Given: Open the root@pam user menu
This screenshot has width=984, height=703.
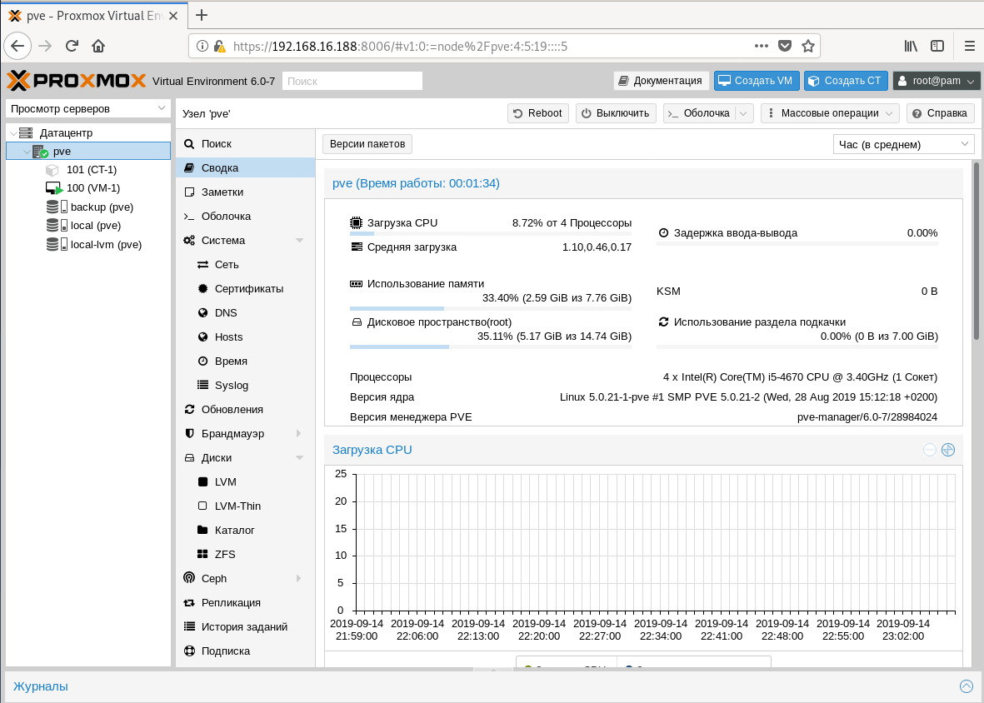Looking at the screenshot, I should tap(937, 81).
